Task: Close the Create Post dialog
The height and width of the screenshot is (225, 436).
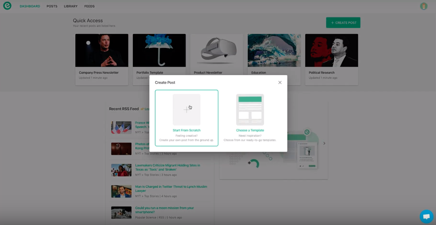Action: click(x=280, y=82)
